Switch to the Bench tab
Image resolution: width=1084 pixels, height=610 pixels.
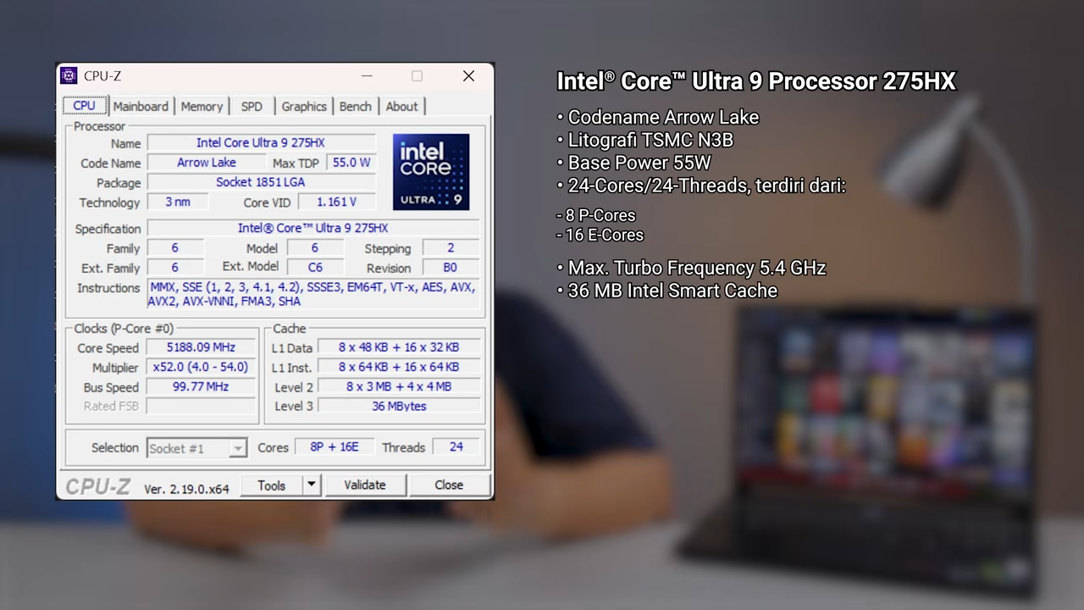pos(356,106)
